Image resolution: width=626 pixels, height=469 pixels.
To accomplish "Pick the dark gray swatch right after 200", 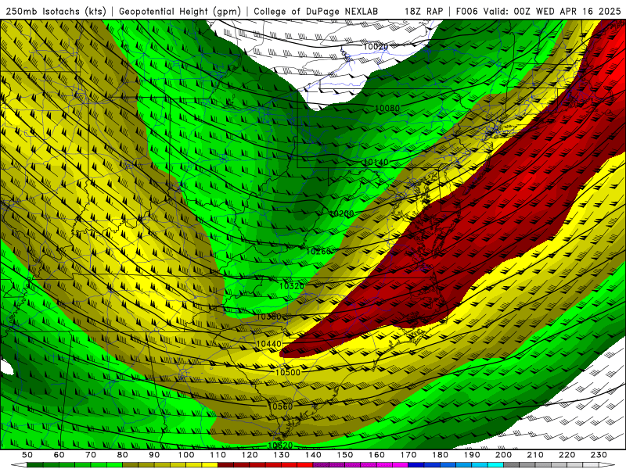I will click(x=512, y=465).
